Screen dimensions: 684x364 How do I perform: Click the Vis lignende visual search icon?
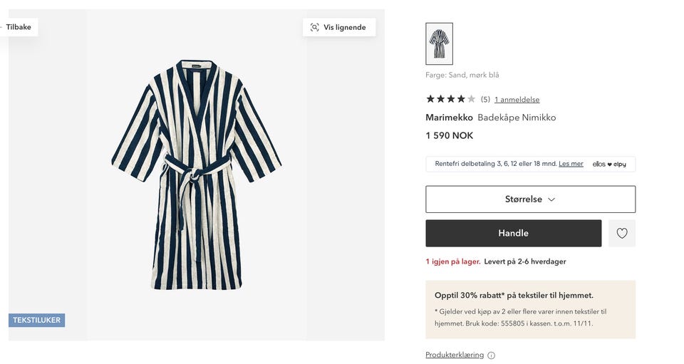pyautogui.click(x=315, y=27)
